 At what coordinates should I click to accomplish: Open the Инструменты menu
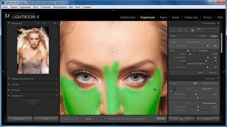(x=60, y=7)
